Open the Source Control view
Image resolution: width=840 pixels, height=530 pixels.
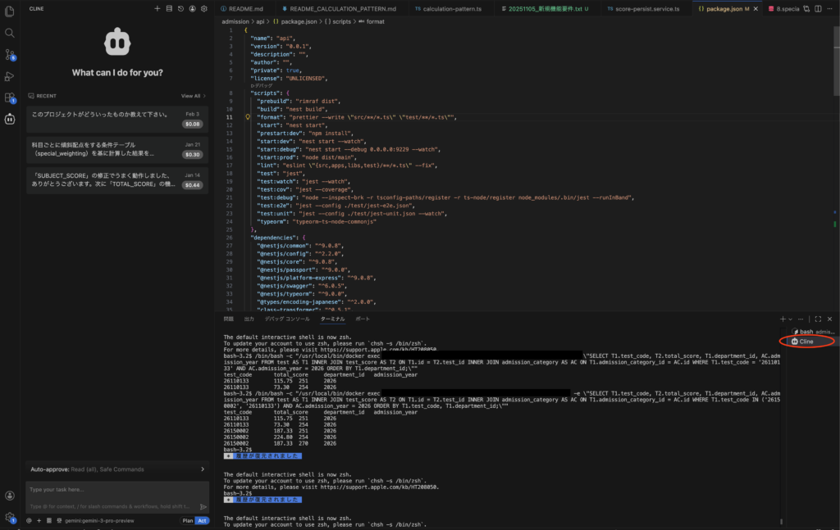(x=10, y=54)
